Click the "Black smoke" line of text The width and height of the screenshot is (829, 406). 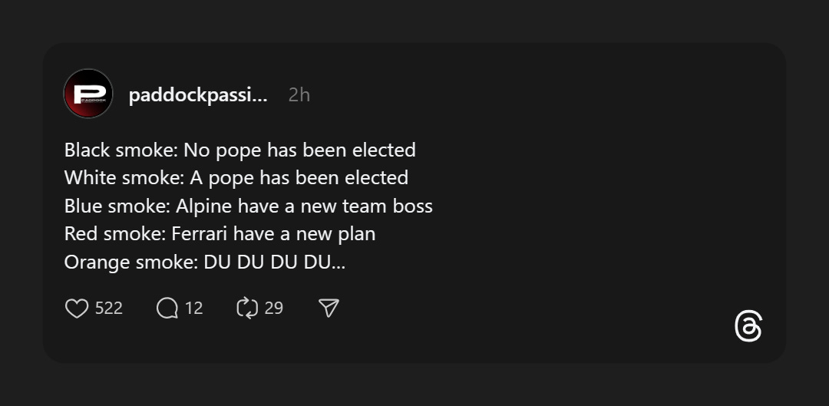click(240, 150)
